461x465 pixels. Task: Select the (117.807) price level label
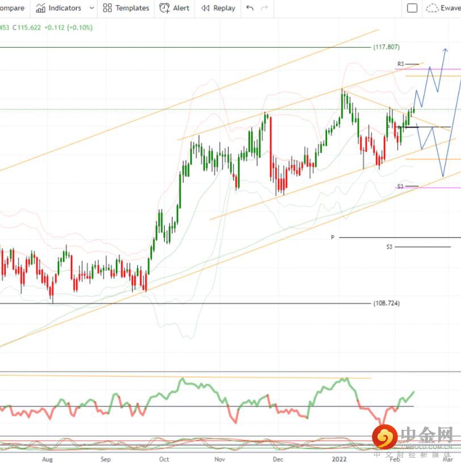pyautogui.click(x=387, y=47)
